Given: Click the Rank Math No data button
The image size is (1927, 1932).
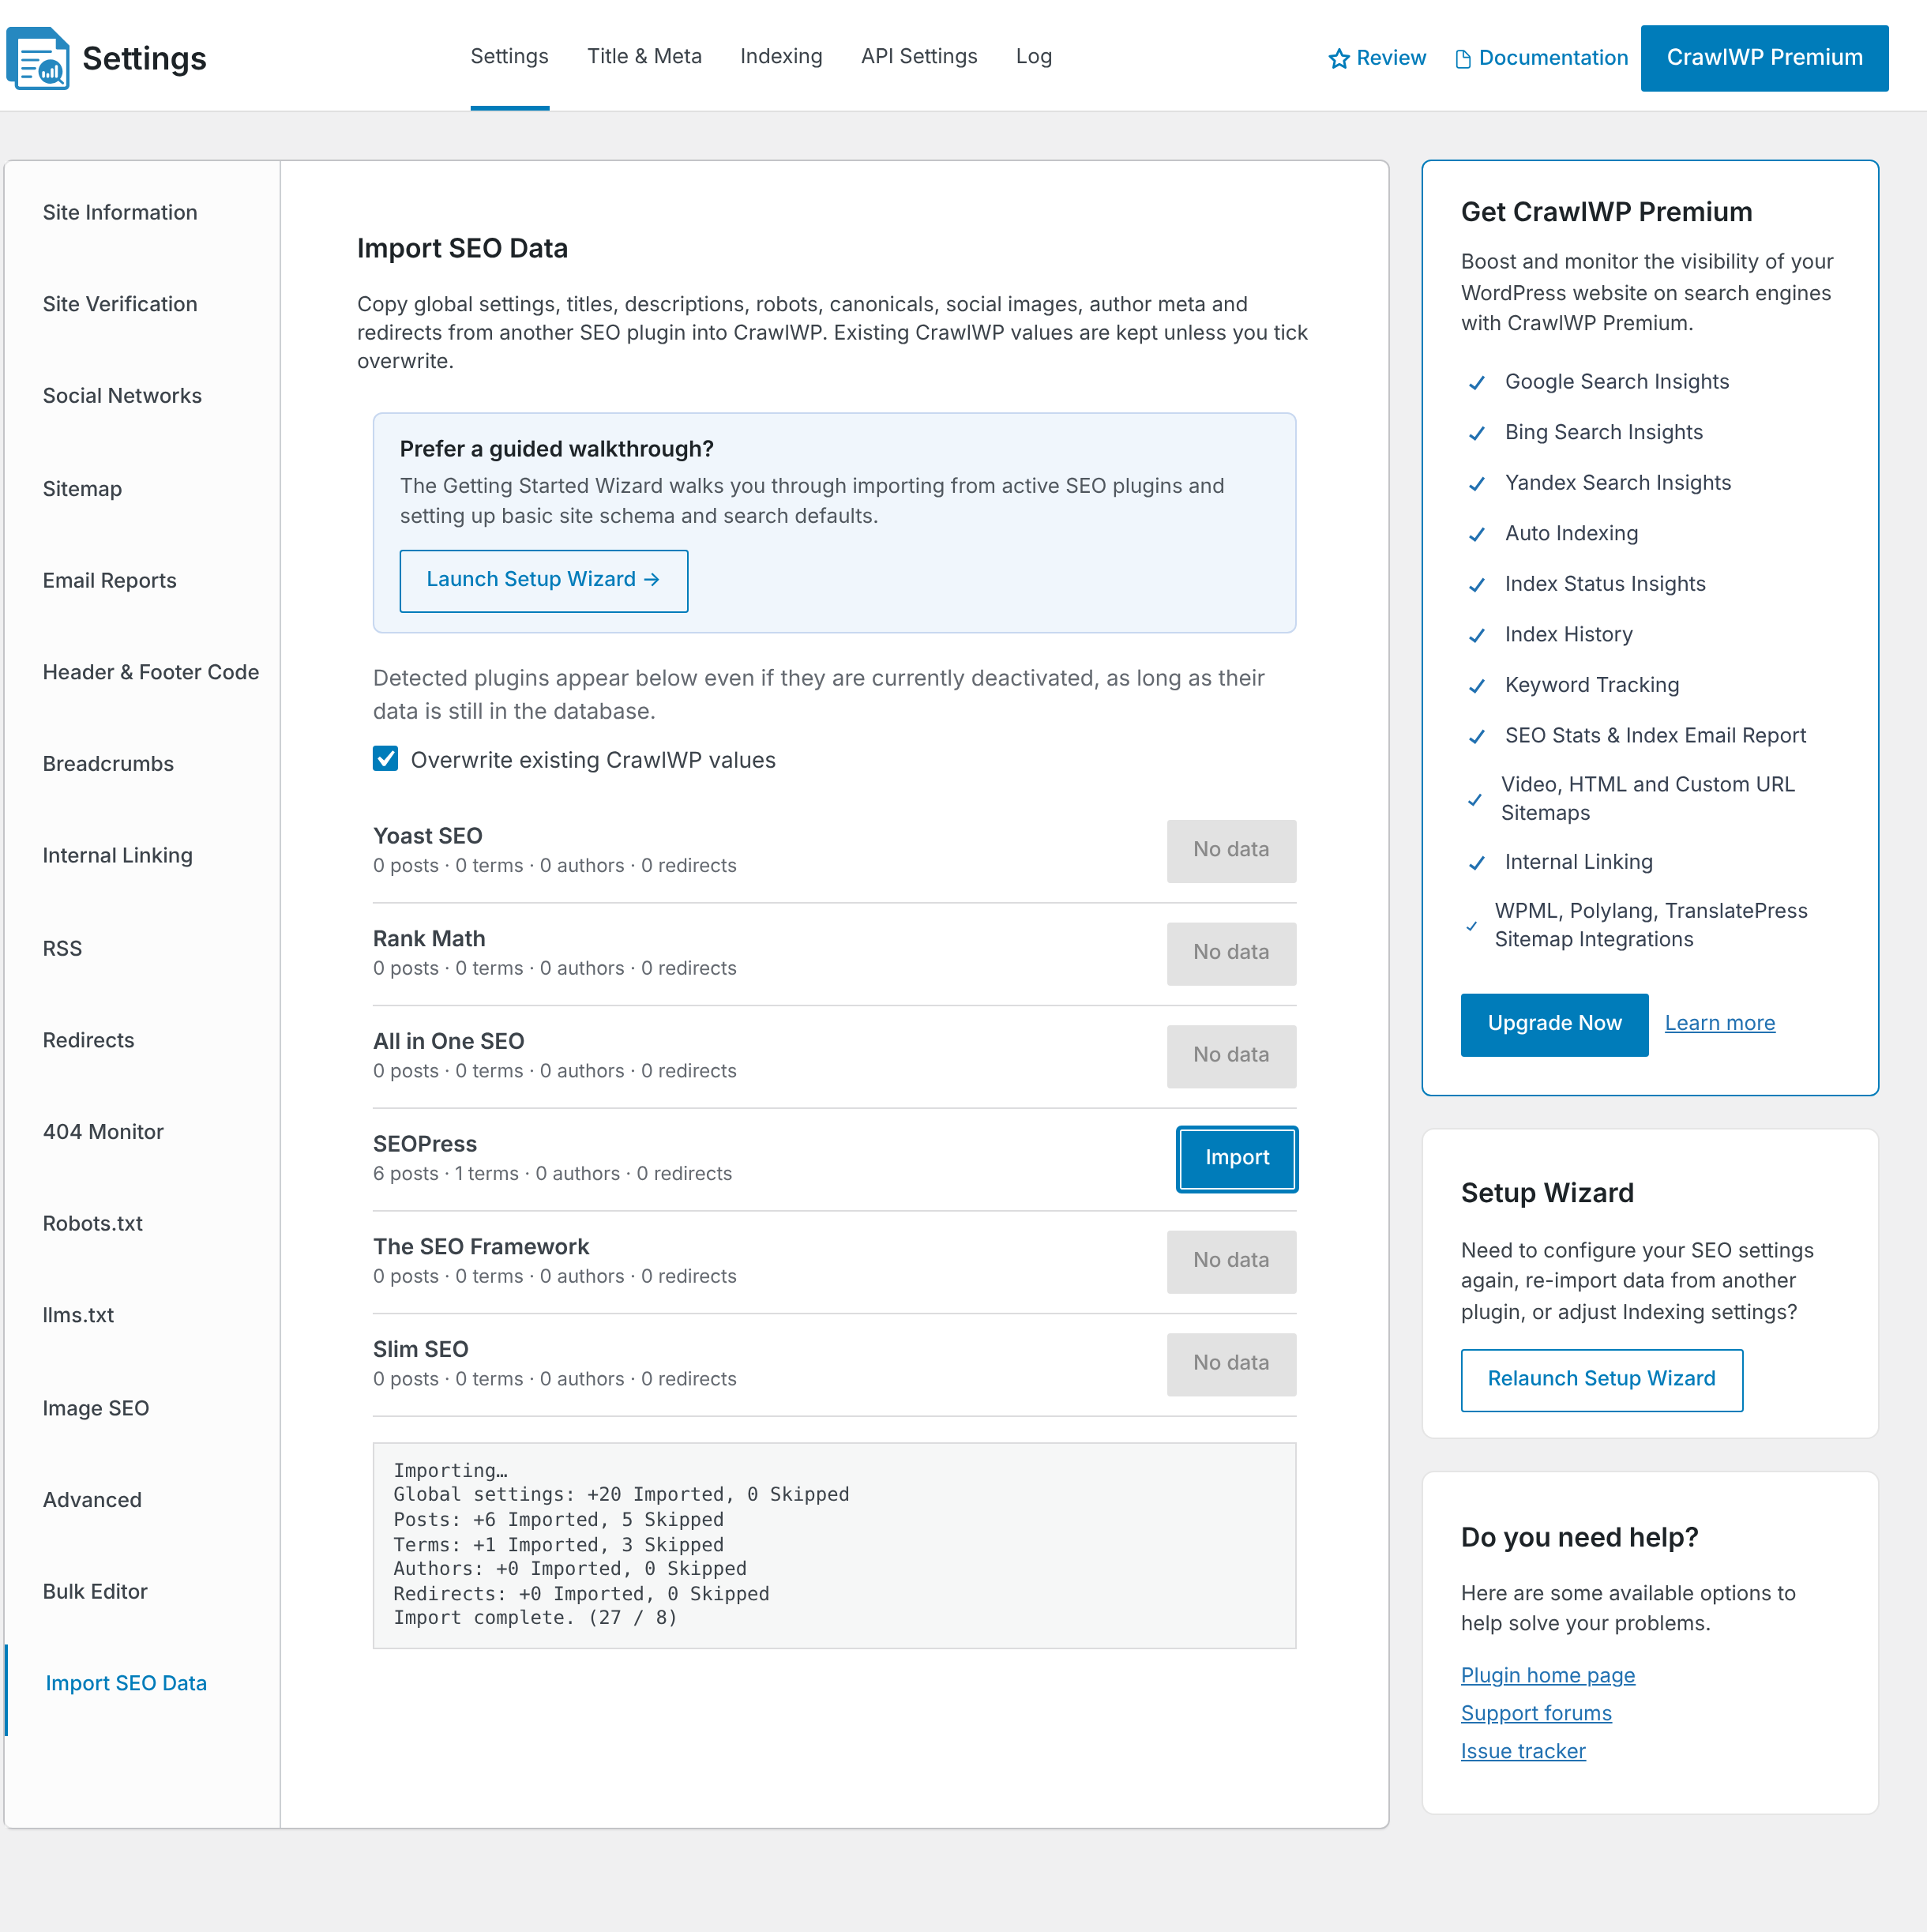Looking at the screenshot, I should click(x=1231, y=954).
